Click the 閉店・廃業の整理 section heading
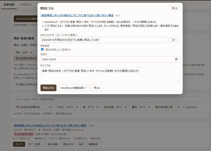 [24, 38]
